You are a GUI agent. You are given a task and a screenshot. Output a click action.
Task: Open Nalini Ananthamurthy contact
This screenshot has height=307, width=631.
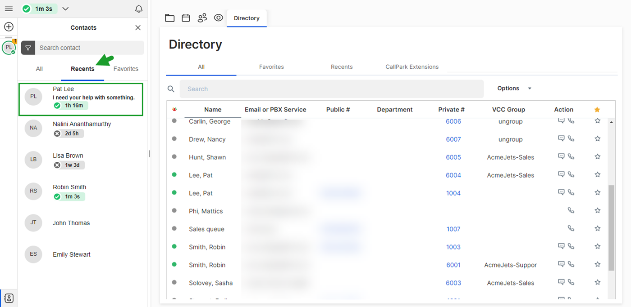point(83,129)
